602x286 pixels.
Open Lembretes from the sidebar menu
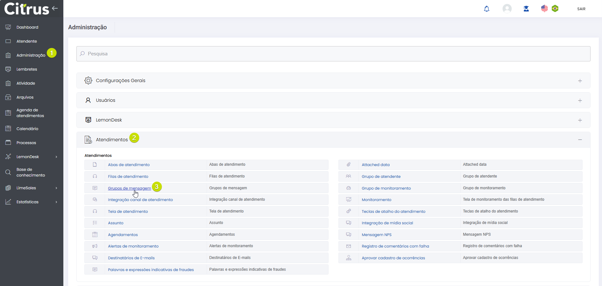coord(27,69)
